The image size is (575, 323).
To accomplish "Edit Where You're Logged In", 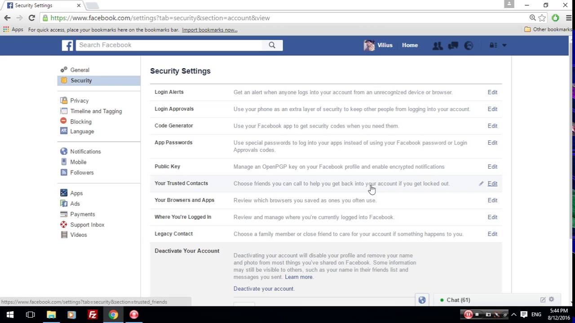I will pos(492,217).
